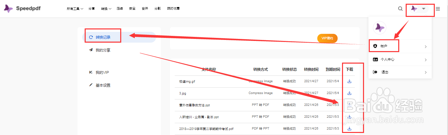Click the large avatar in dropdown panel

tap(379, 27)
